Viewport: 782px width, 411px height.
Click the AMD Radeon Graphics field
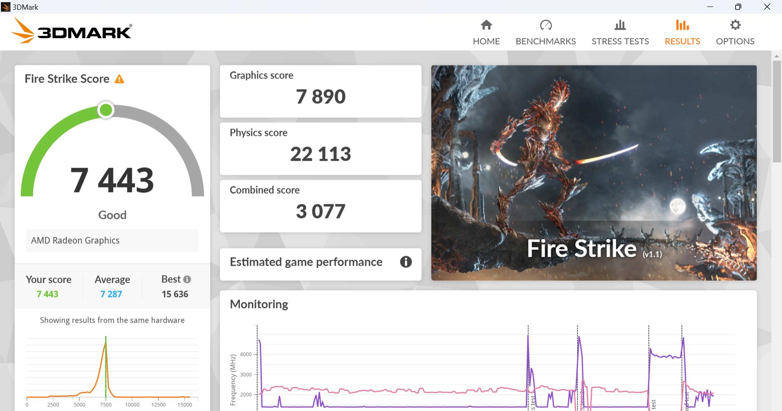[x=112, y=240]
